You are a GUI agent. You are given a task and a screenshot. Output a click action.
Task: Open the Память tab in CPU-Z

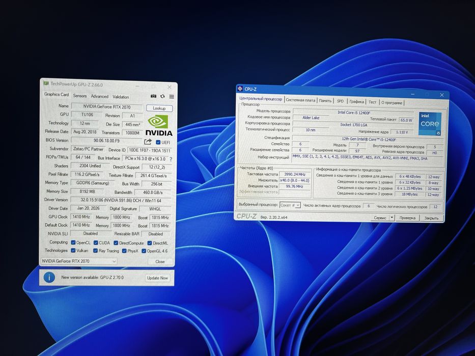[325, 101]
